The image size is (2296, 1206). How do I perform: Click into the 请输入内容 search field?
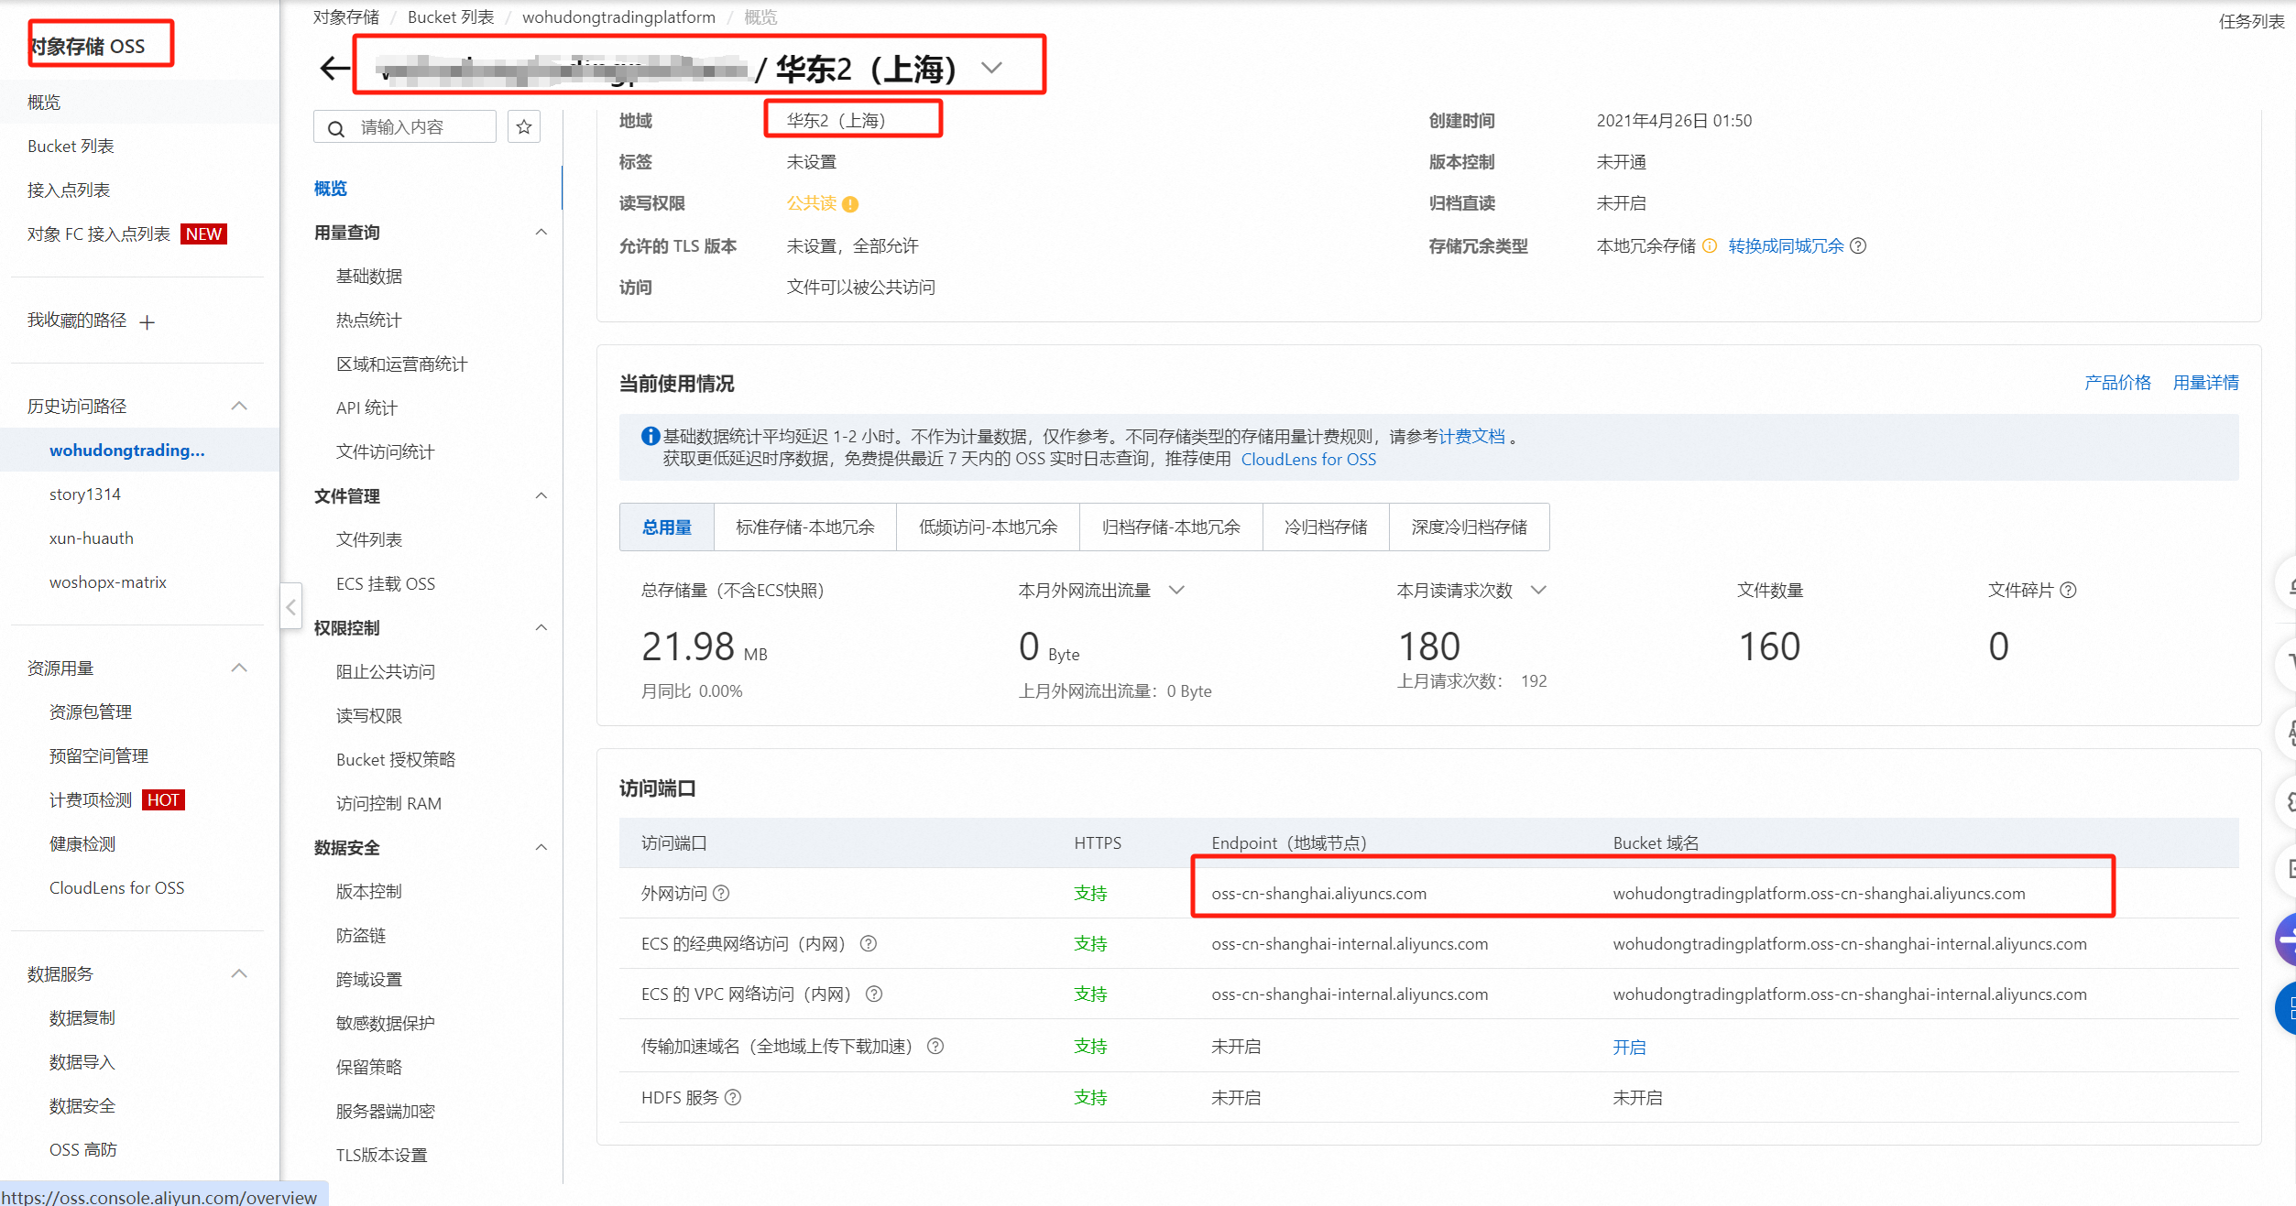[x=405, y=127]
